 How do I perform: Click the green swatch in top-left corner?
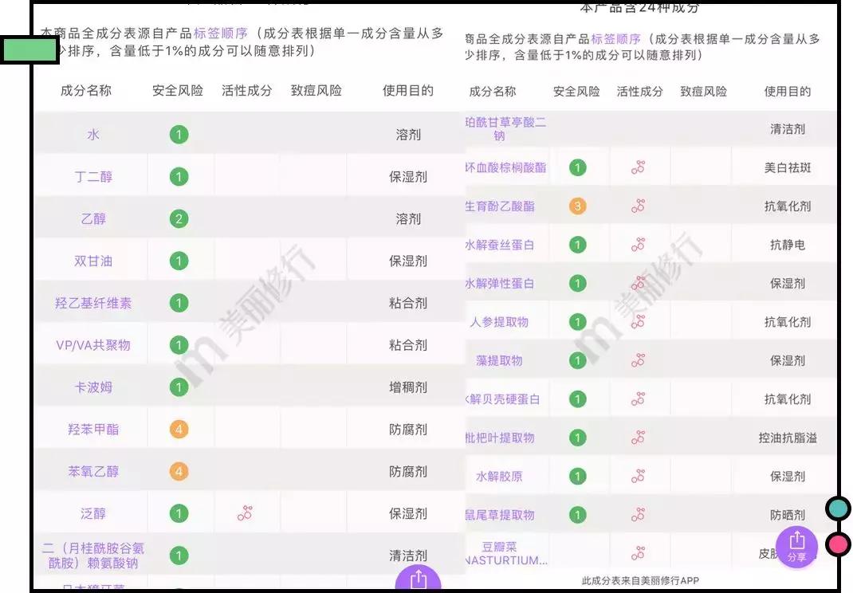(29, 49)
